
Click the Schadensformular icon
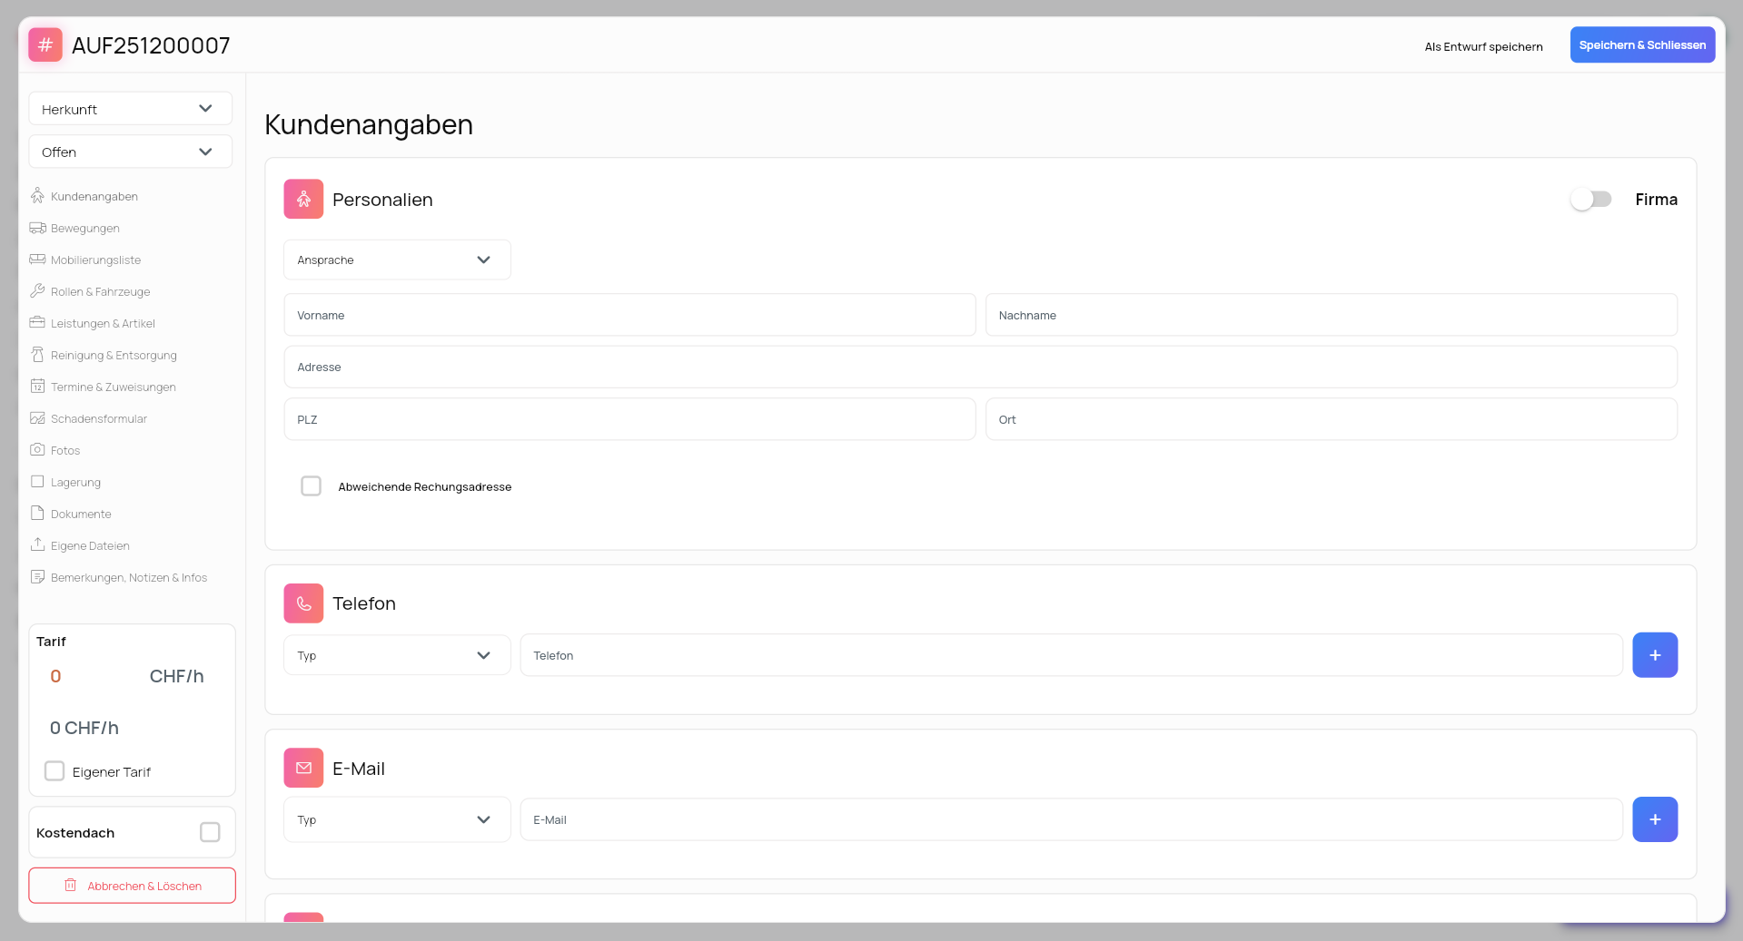coord(37,418)
